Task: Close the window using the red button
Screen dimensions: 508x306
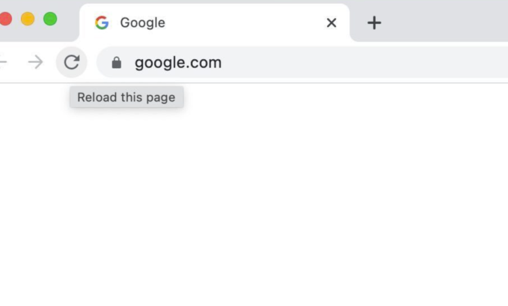Action: [x=5, y=19]
